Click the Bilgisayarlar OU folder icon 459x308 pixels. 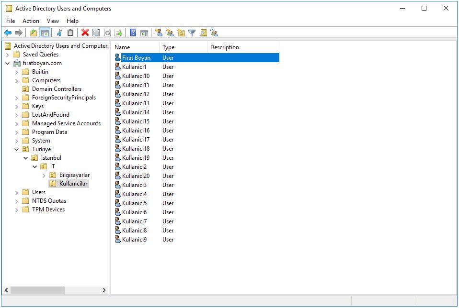click(53, 175)
